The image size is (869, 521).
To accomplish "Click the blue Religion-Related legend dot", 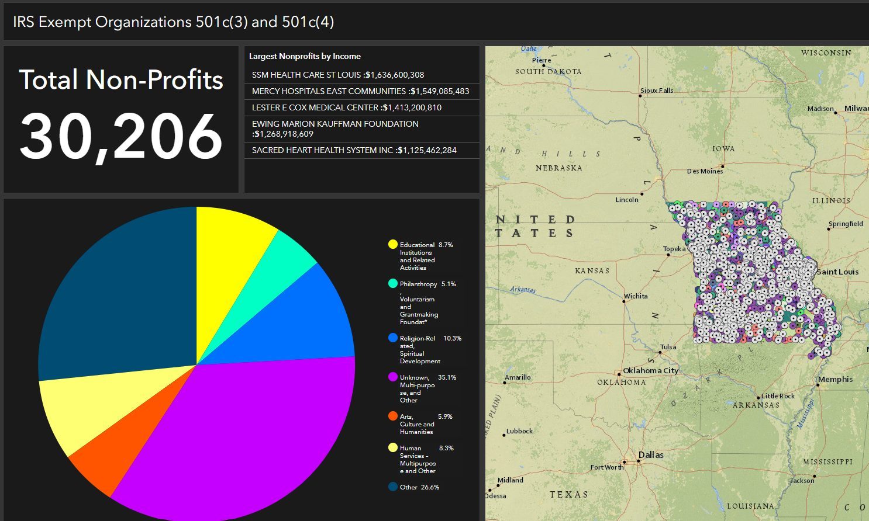I will coord(392,338).
